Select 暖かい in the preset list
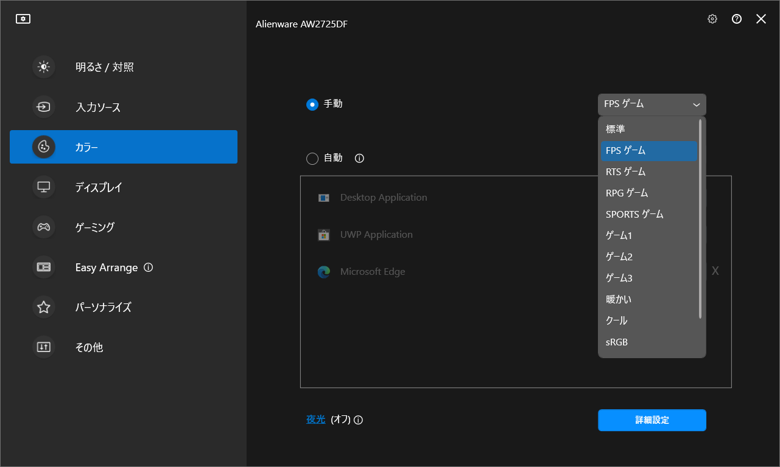780x467 pixels. (649, 299)
